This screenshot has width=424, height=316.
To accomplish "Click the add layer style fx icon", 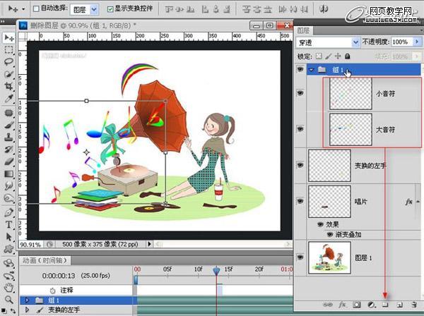I will tap(342, 304).
